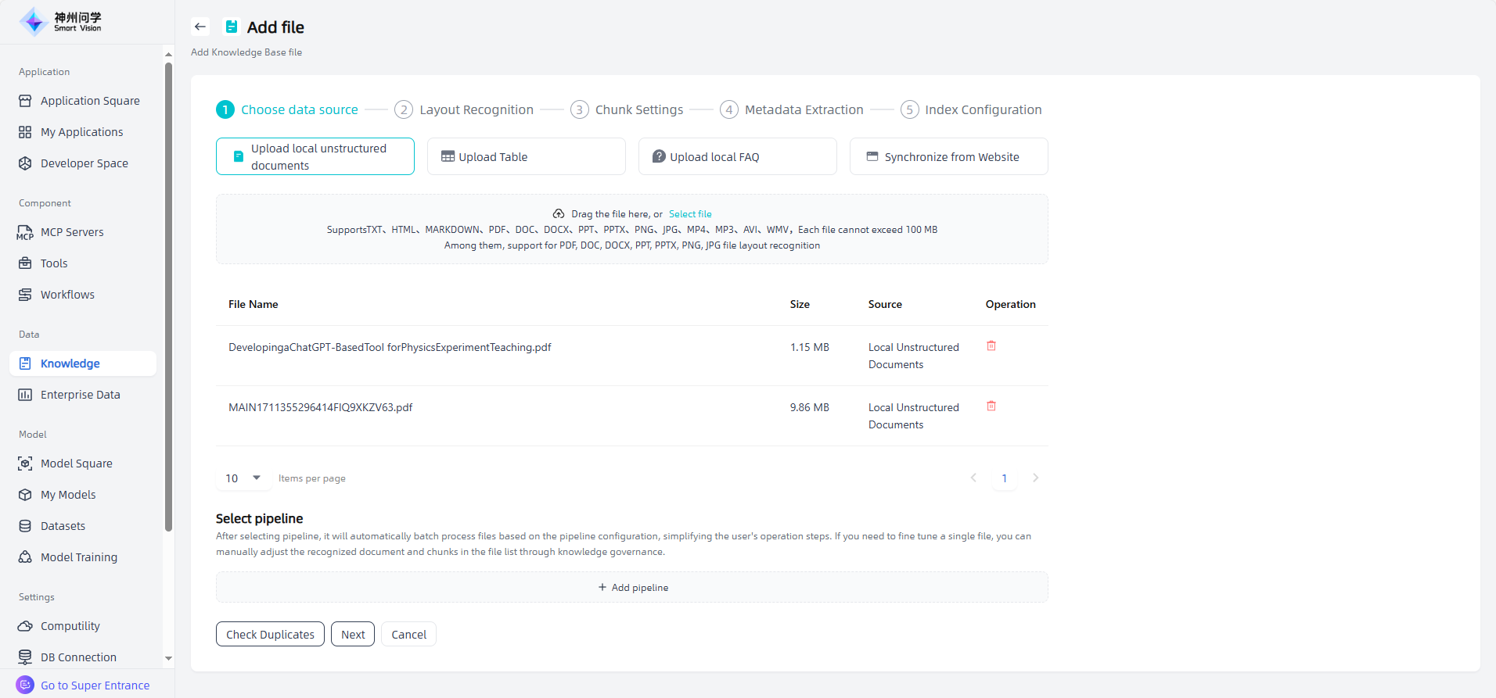Go to Developer Space

(x=84, y=163)
